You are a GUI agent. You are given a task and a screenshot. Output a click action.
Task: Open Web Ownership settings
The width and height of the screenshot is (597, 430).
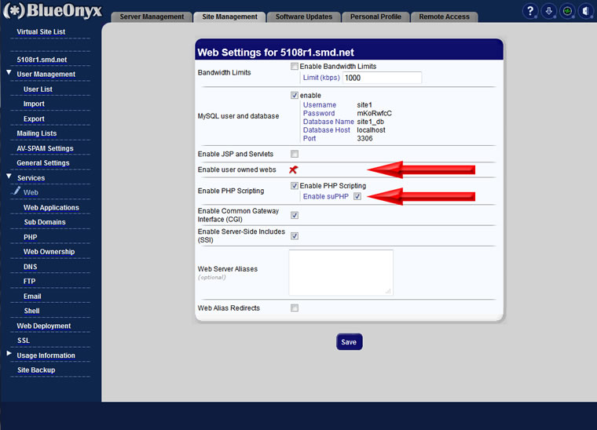coord(49,252)
